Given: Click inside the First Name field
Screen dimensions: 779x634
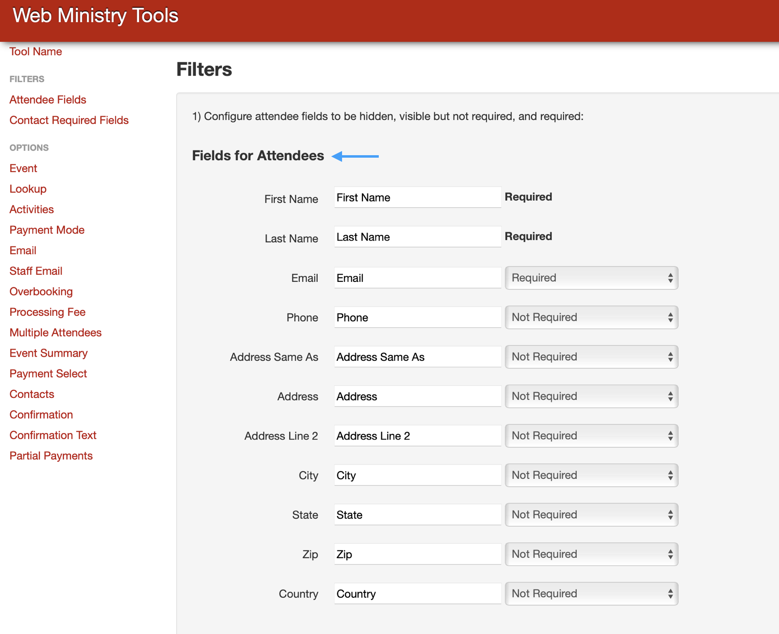Looking at the screenshot, I should [x=417, y=197].
